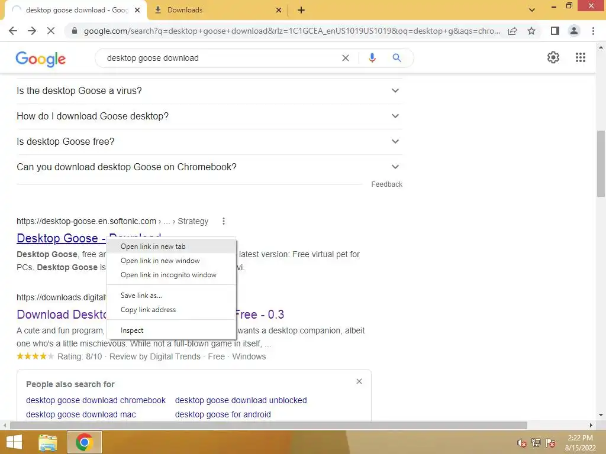This screenshot has height=454, width=606.
Task: Search desktop goose download chromebook
Action: [x=95, y=400]
